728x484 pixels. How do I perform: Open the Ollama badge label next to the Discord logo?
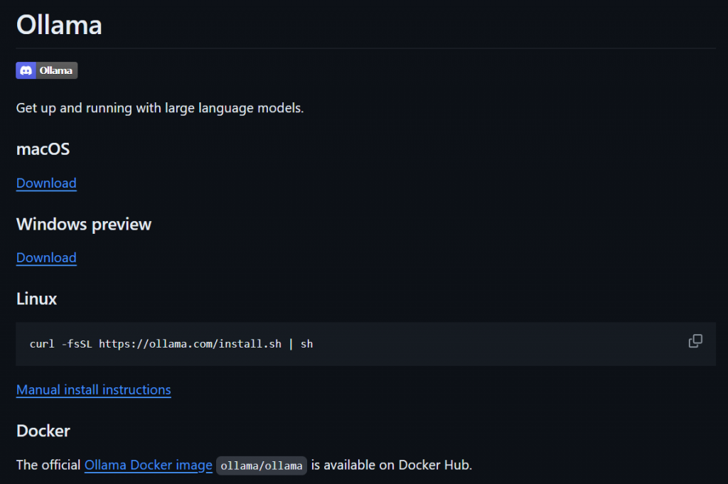coord(56,70)
